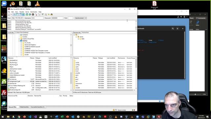Toggle the message log display

click(x=14, y=15)
